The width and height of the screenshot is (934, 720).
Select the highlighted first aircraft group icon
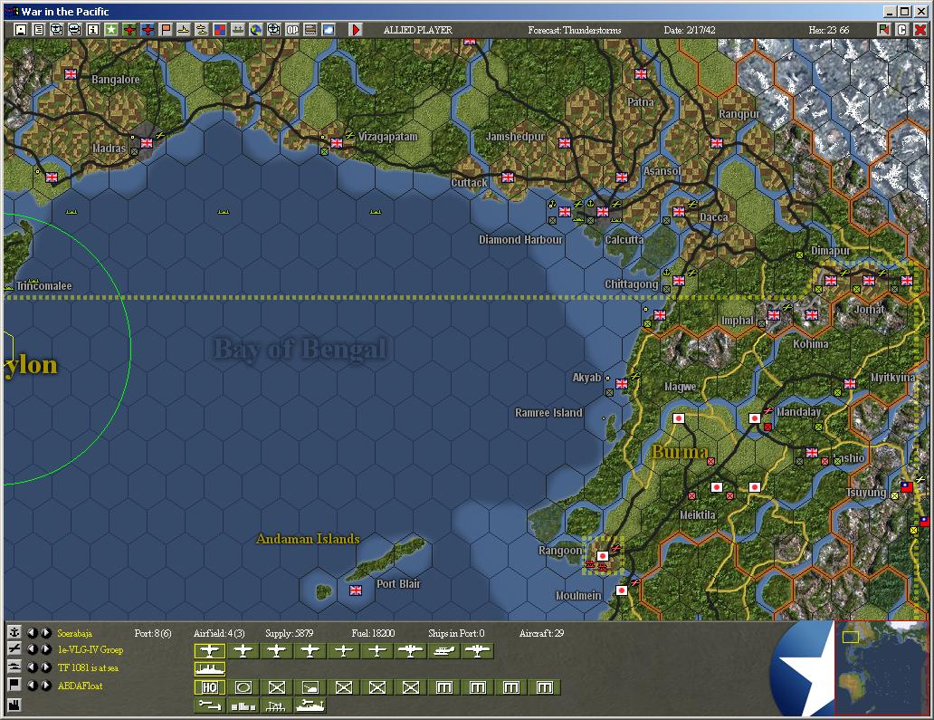click(210, 651)
